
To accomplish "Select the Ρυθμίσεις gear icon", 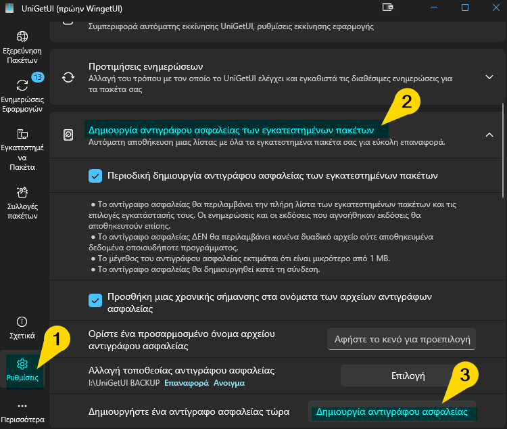I will click(x=22, y=365).
